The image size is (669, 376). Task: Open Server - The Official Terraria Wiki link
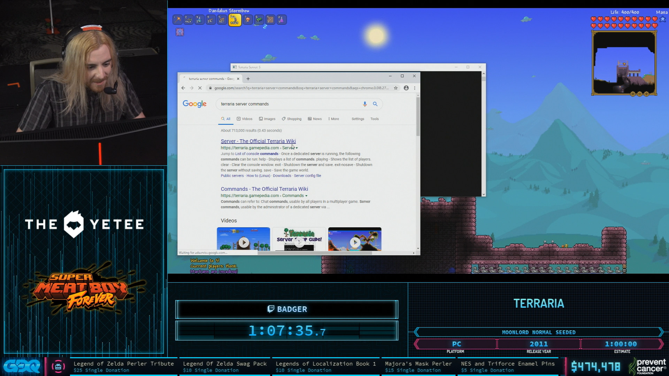(x=258, y=141)
